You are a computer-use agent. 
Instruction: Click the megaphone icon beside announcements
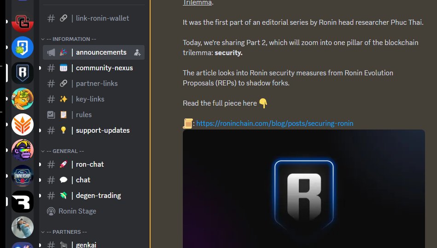(51, 52)
